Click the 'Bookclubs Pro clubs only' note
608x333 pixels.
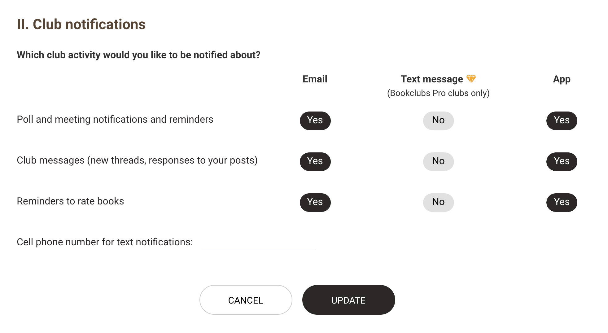click(x=438, y=93)
